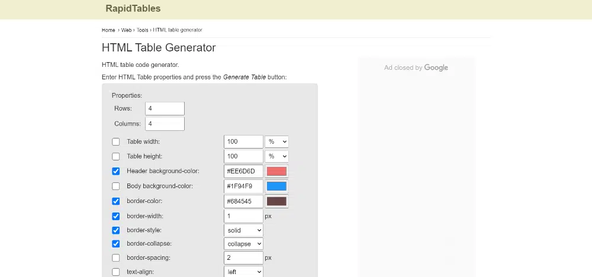Check the Body background-color checkbox

point(116,186)
